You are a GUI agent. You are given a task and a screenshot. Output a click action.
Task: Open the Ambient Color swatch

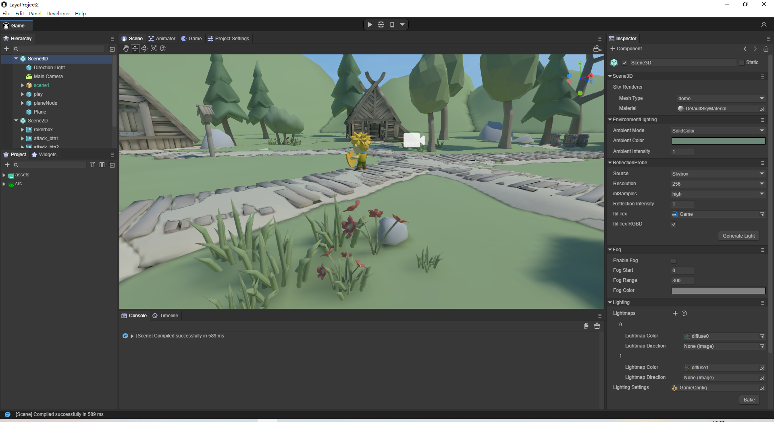click(718, 141)
